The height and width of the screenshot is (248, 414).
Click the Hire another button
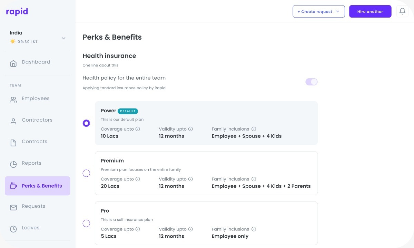coord(370,11)
